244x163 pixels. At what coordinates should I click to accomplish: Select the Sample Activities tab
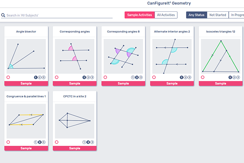(x=139, y=15)
